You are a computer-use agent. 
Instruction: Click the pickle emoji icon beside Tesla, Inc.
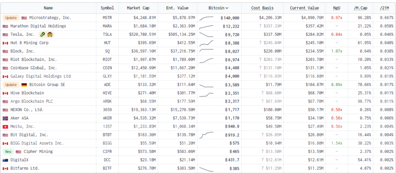click(43, 35)
